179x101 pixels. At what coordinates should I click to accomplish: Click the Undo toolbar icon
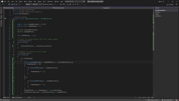click(19, 4)
